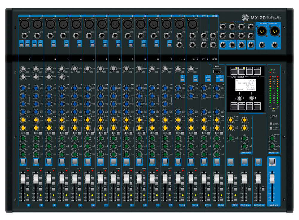Click the REW transport button
The width and height of the screenshot is (299, 220).
(249, 71)
